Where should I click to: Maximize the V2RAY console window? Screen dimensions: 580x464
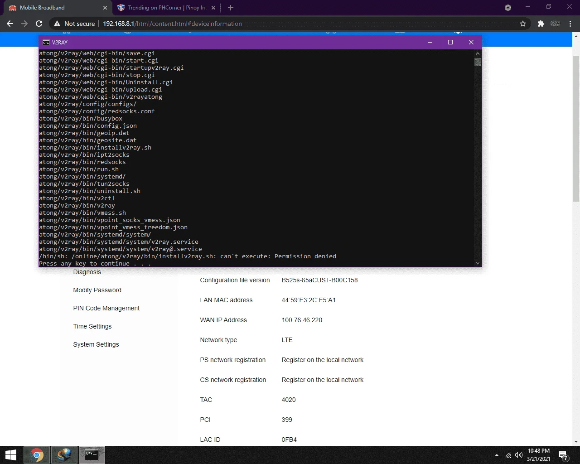pos(450,42)
